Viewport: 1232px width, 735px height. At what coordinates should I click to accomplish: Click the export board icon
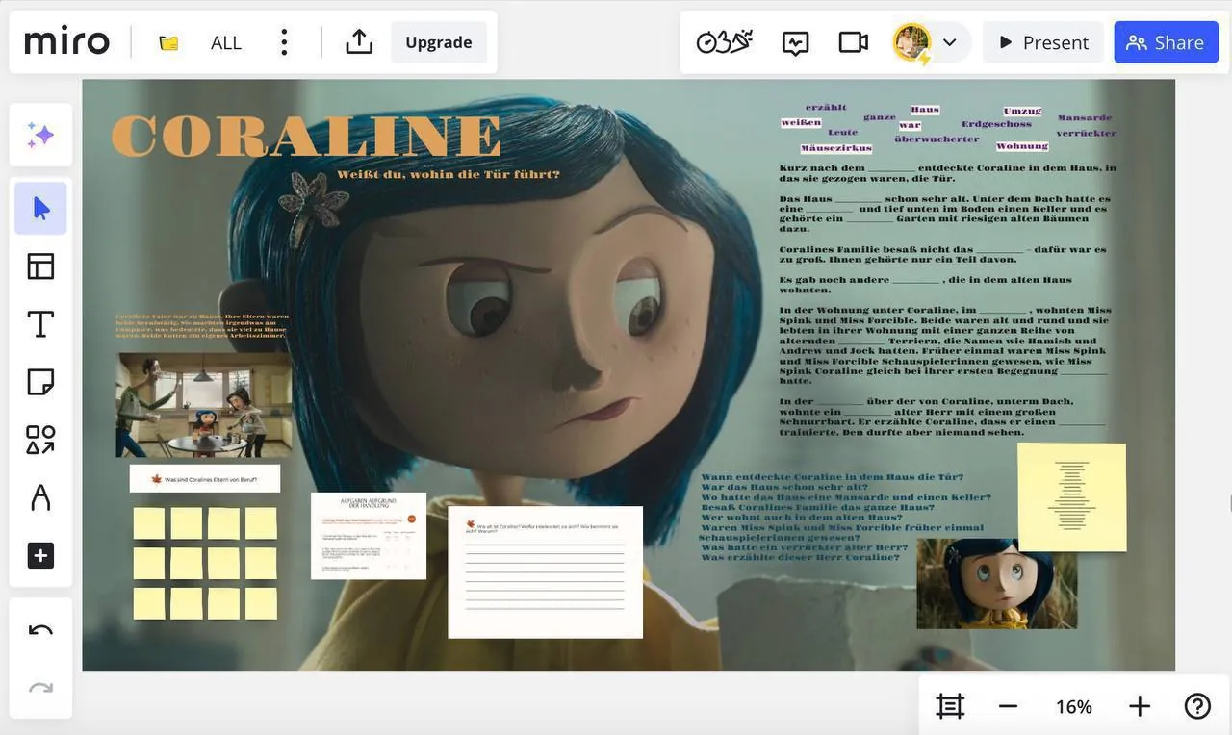tap(358, 42)
